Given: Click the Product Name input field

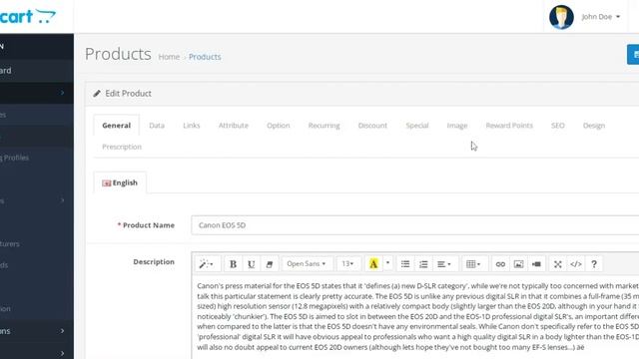Looking at the screenshot, I should pos(415,225).
